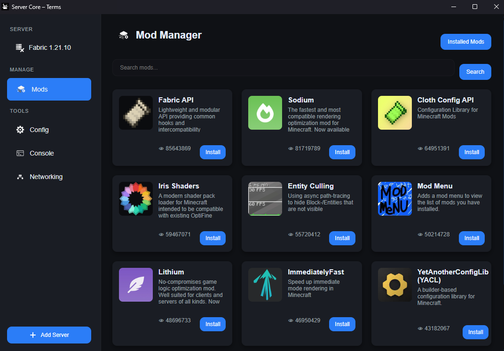504x351 pixels.
Task: Select the Mods icon in the sidebar
Action: (21, 89)
